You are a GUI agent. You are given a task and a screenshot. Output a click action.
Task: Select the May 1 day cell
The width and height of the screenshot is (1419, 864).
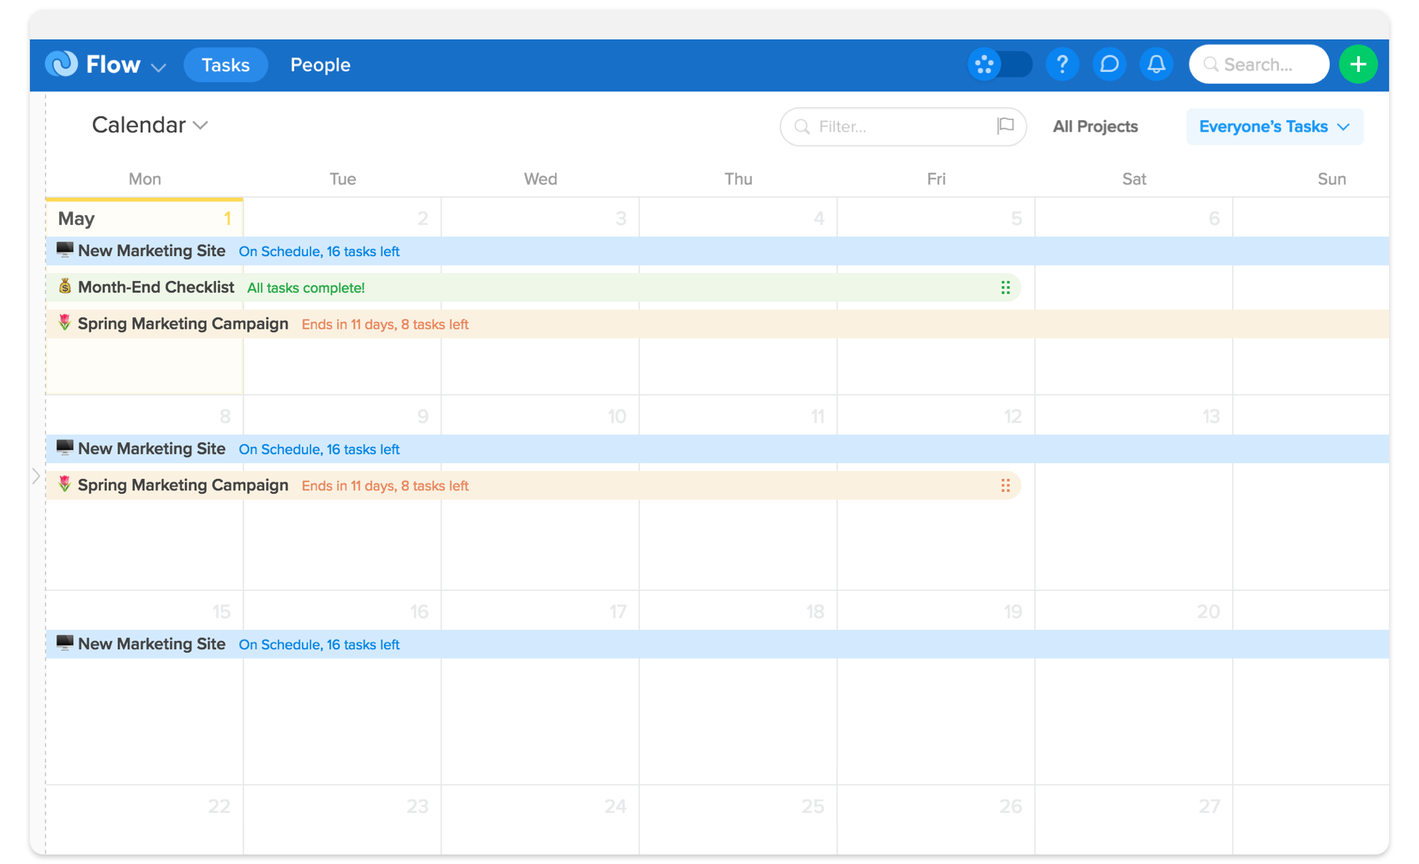tap(144, 297)
